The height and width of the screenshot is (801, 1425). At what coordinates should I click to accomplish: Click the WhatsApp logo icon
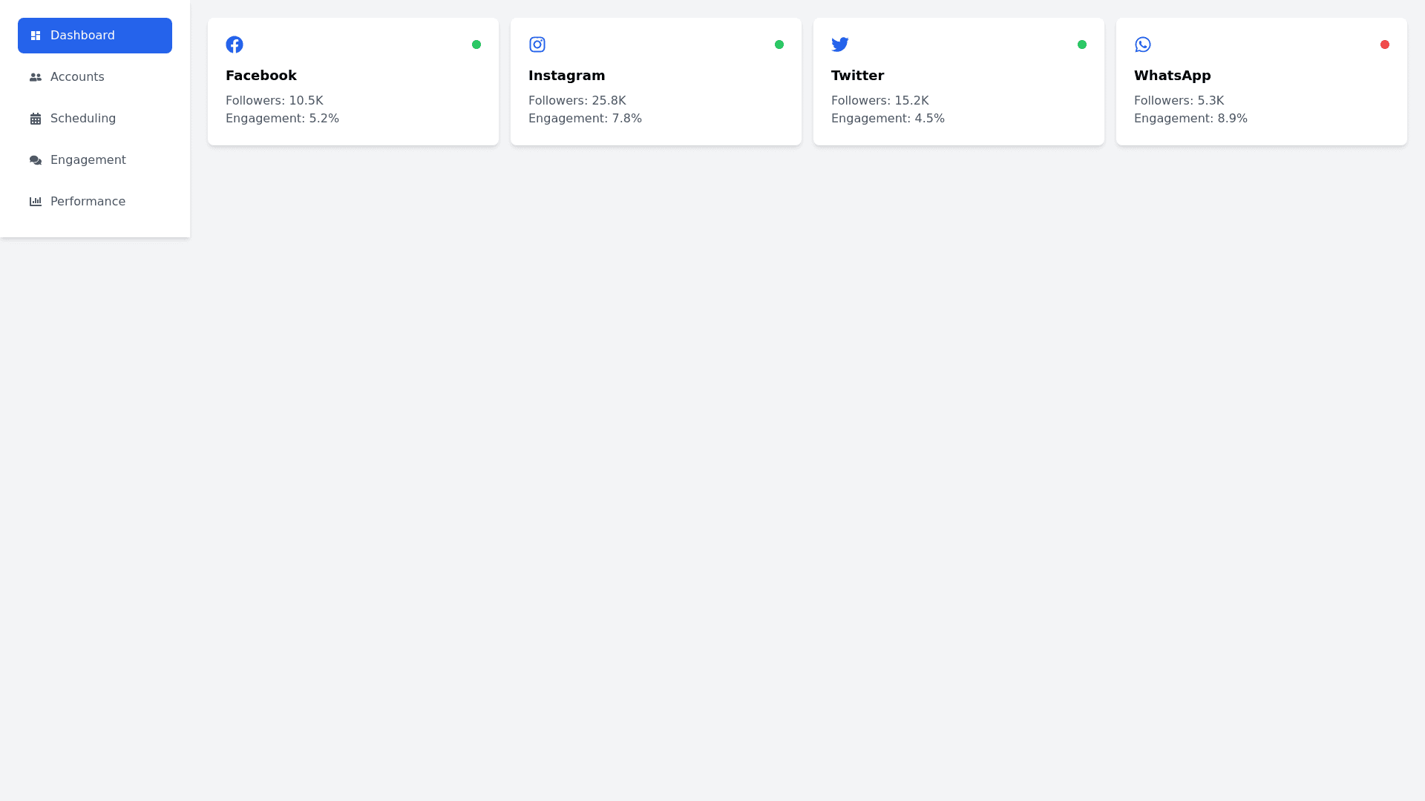(x=1143, y=44)
